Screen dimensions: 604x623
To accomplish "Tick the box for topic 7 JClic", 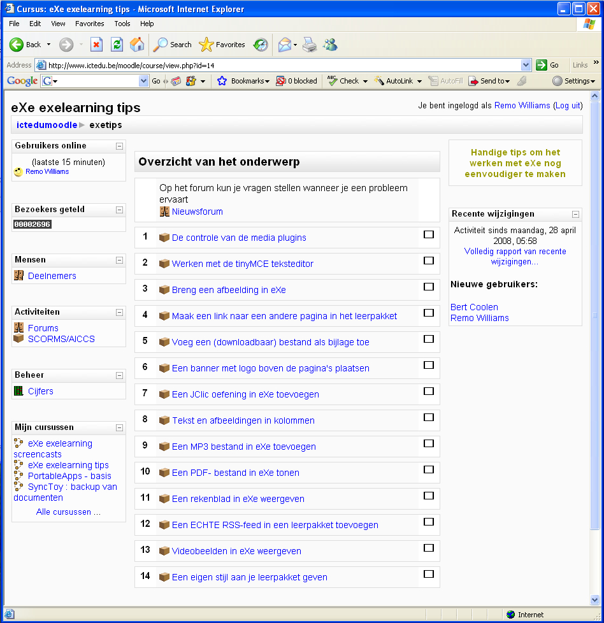I will pyautogui.click(x=429, y=391).
